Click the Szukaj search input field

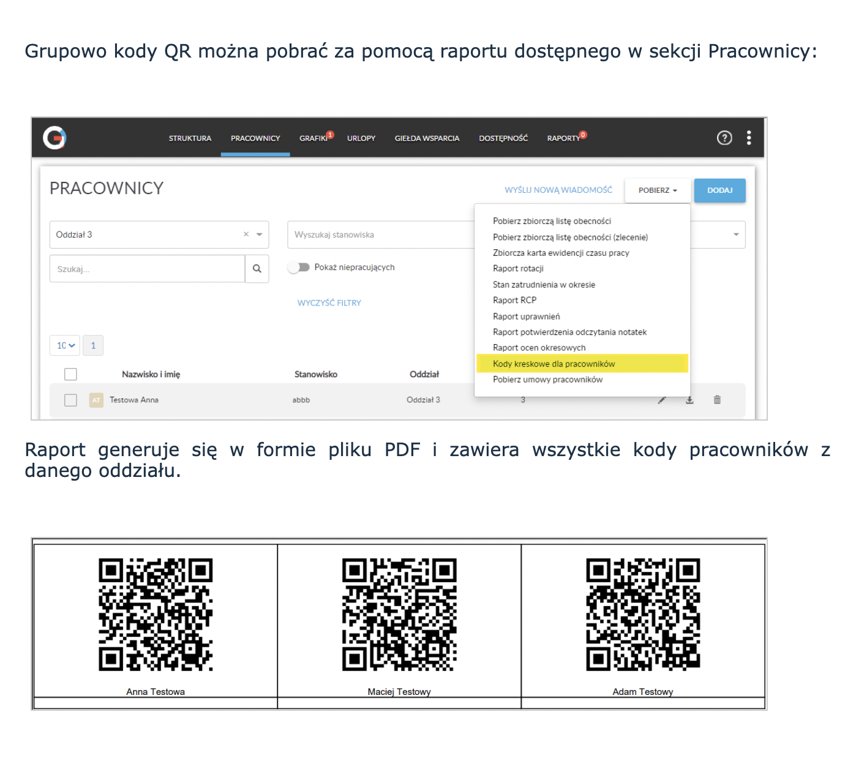point(147,269)
